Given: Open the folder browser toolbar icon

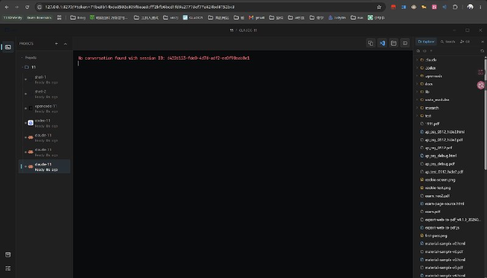Looking at the screenshot, I should 393,43.
